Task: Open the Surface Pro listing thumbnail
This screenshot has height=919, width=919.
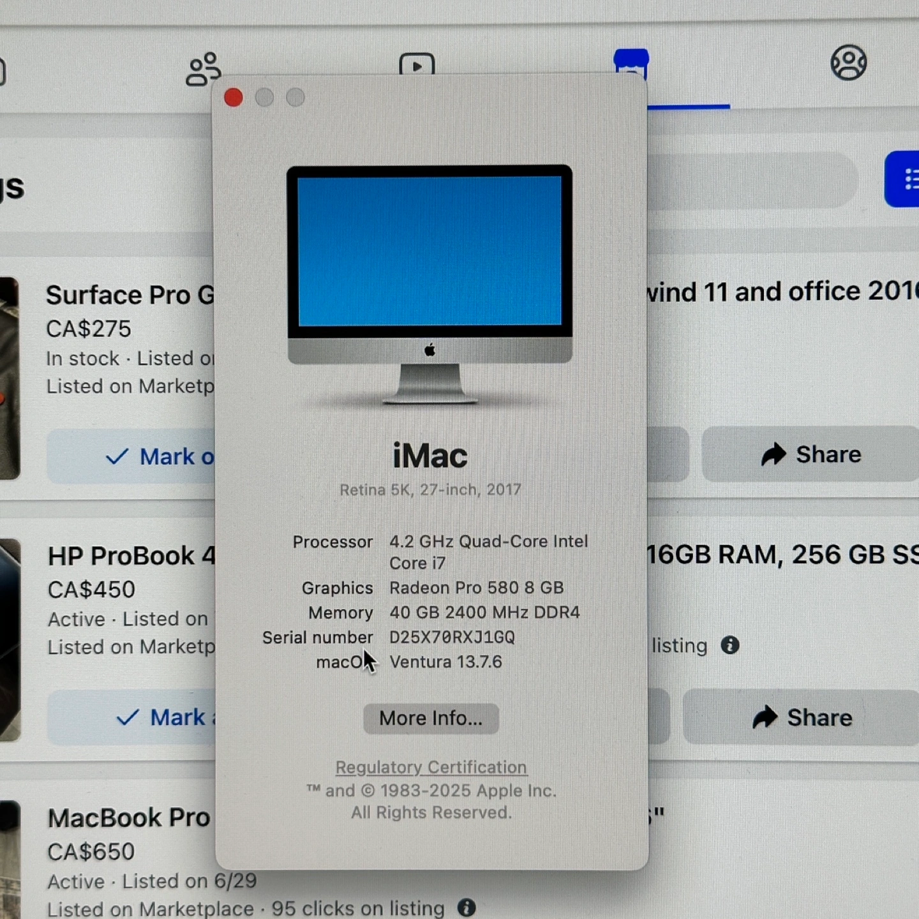Action: pos(10,378)
